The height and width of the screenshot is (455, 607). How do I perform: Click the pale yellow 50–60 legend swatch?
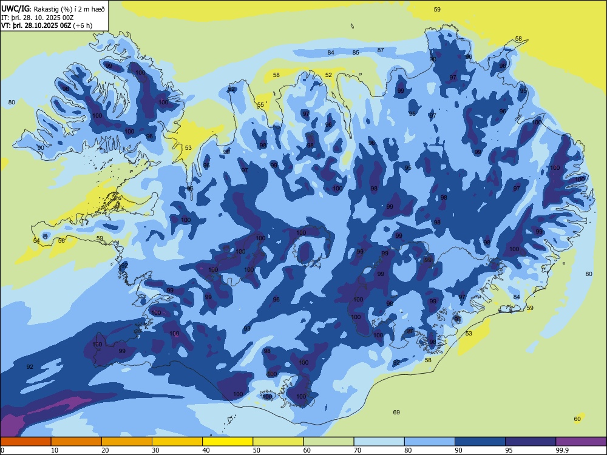[278, 442]
